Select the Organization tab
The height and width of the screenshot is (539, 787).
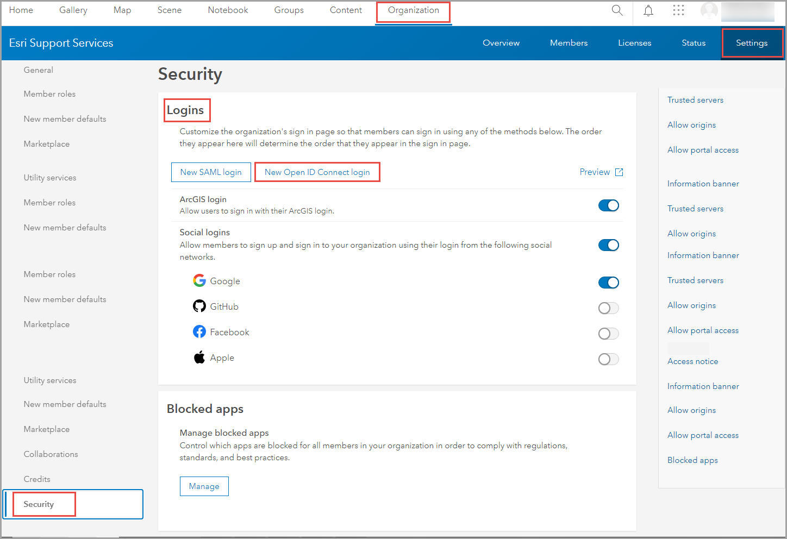point(414,10)
